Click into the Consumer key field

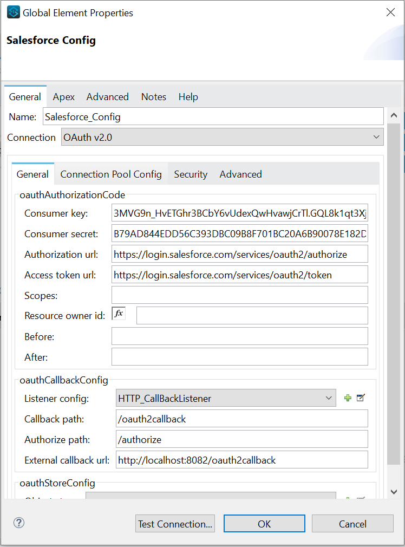[240, 213]
